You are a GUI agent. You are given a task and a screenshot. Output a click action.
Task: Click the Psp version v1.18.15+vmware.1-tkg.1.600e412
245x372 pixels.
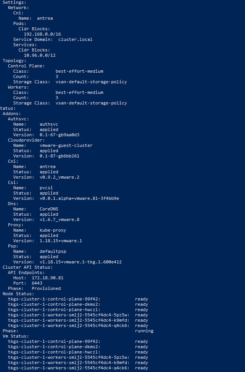(81, 262)
